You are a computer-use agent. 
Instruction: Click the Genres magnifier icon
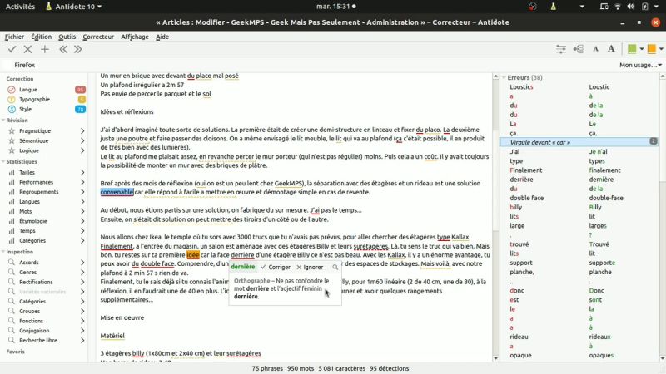click(12, 273)
